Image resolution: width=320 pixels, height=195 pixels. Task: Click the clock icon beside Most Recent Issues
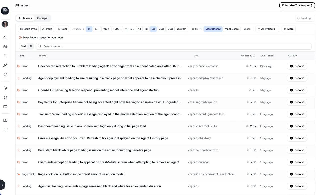pos(20,38)
